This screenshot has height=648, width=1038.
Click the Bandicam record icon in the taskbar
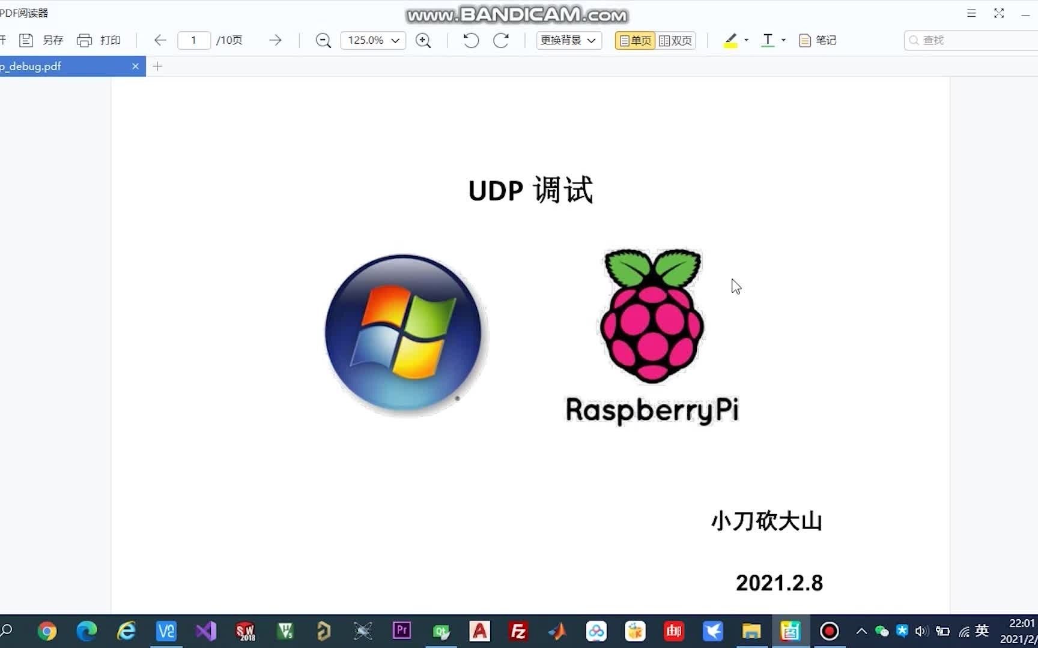click(830, 631)
